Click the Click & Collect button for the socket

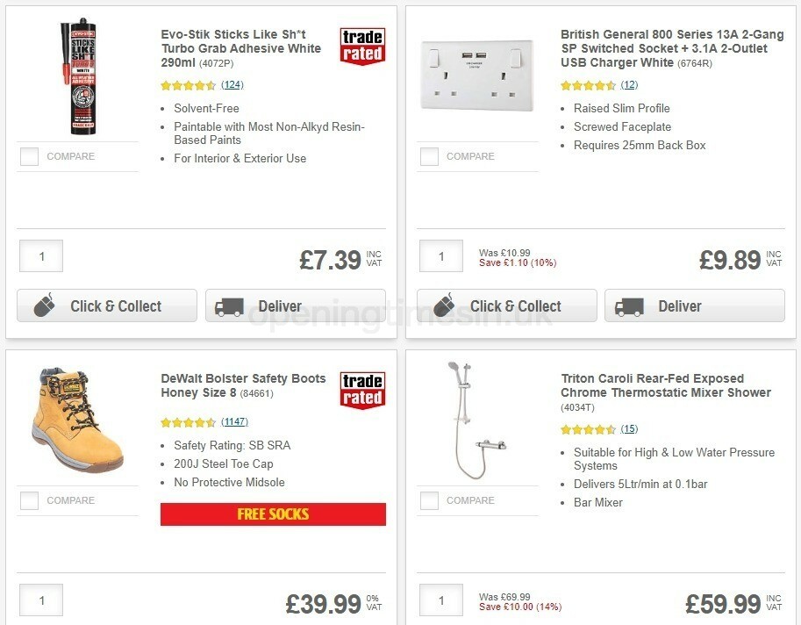tap(506, 305)
